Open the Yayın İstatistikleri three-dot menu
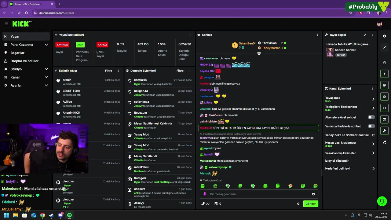This screenshot has height=220, width=391. tap(190, 35)
